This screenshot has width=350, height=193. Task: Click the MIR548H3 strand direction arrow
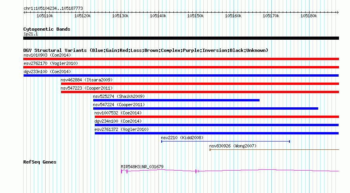pyautogui.click(x=198, y=171)
